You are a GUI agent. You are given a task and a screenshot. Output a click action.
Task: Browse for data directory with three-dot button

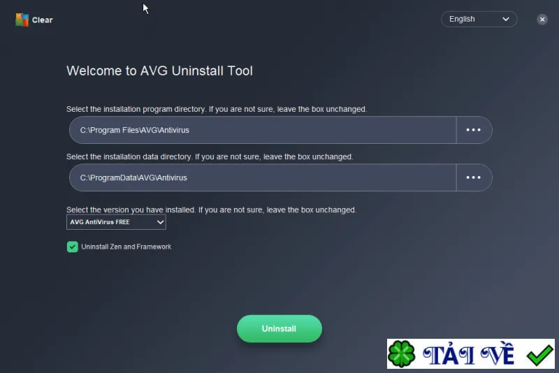[474, 177]
